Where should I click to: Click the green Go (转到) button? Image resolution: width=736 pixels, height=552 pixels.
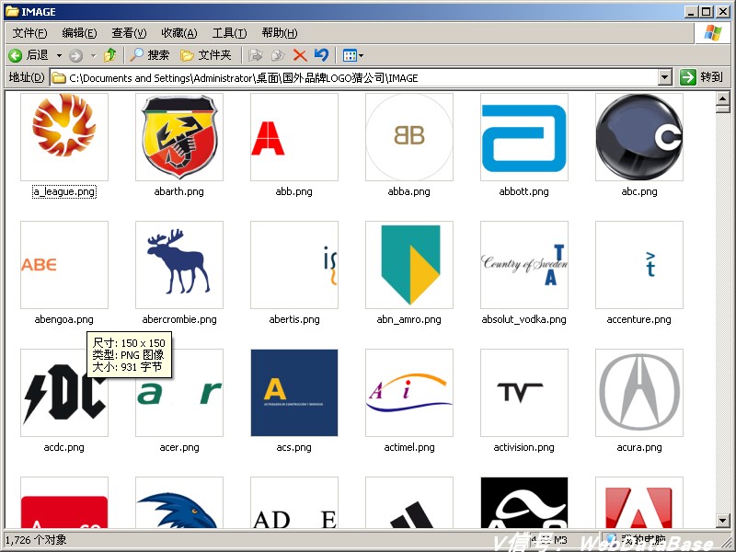click(x=701, y=77)
